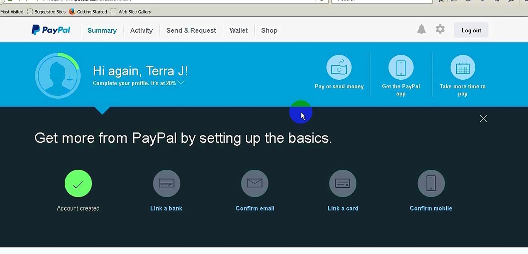Click the Get the PayPal app label
The height and width of the screenshot is (254, 528).
[401, 90]
